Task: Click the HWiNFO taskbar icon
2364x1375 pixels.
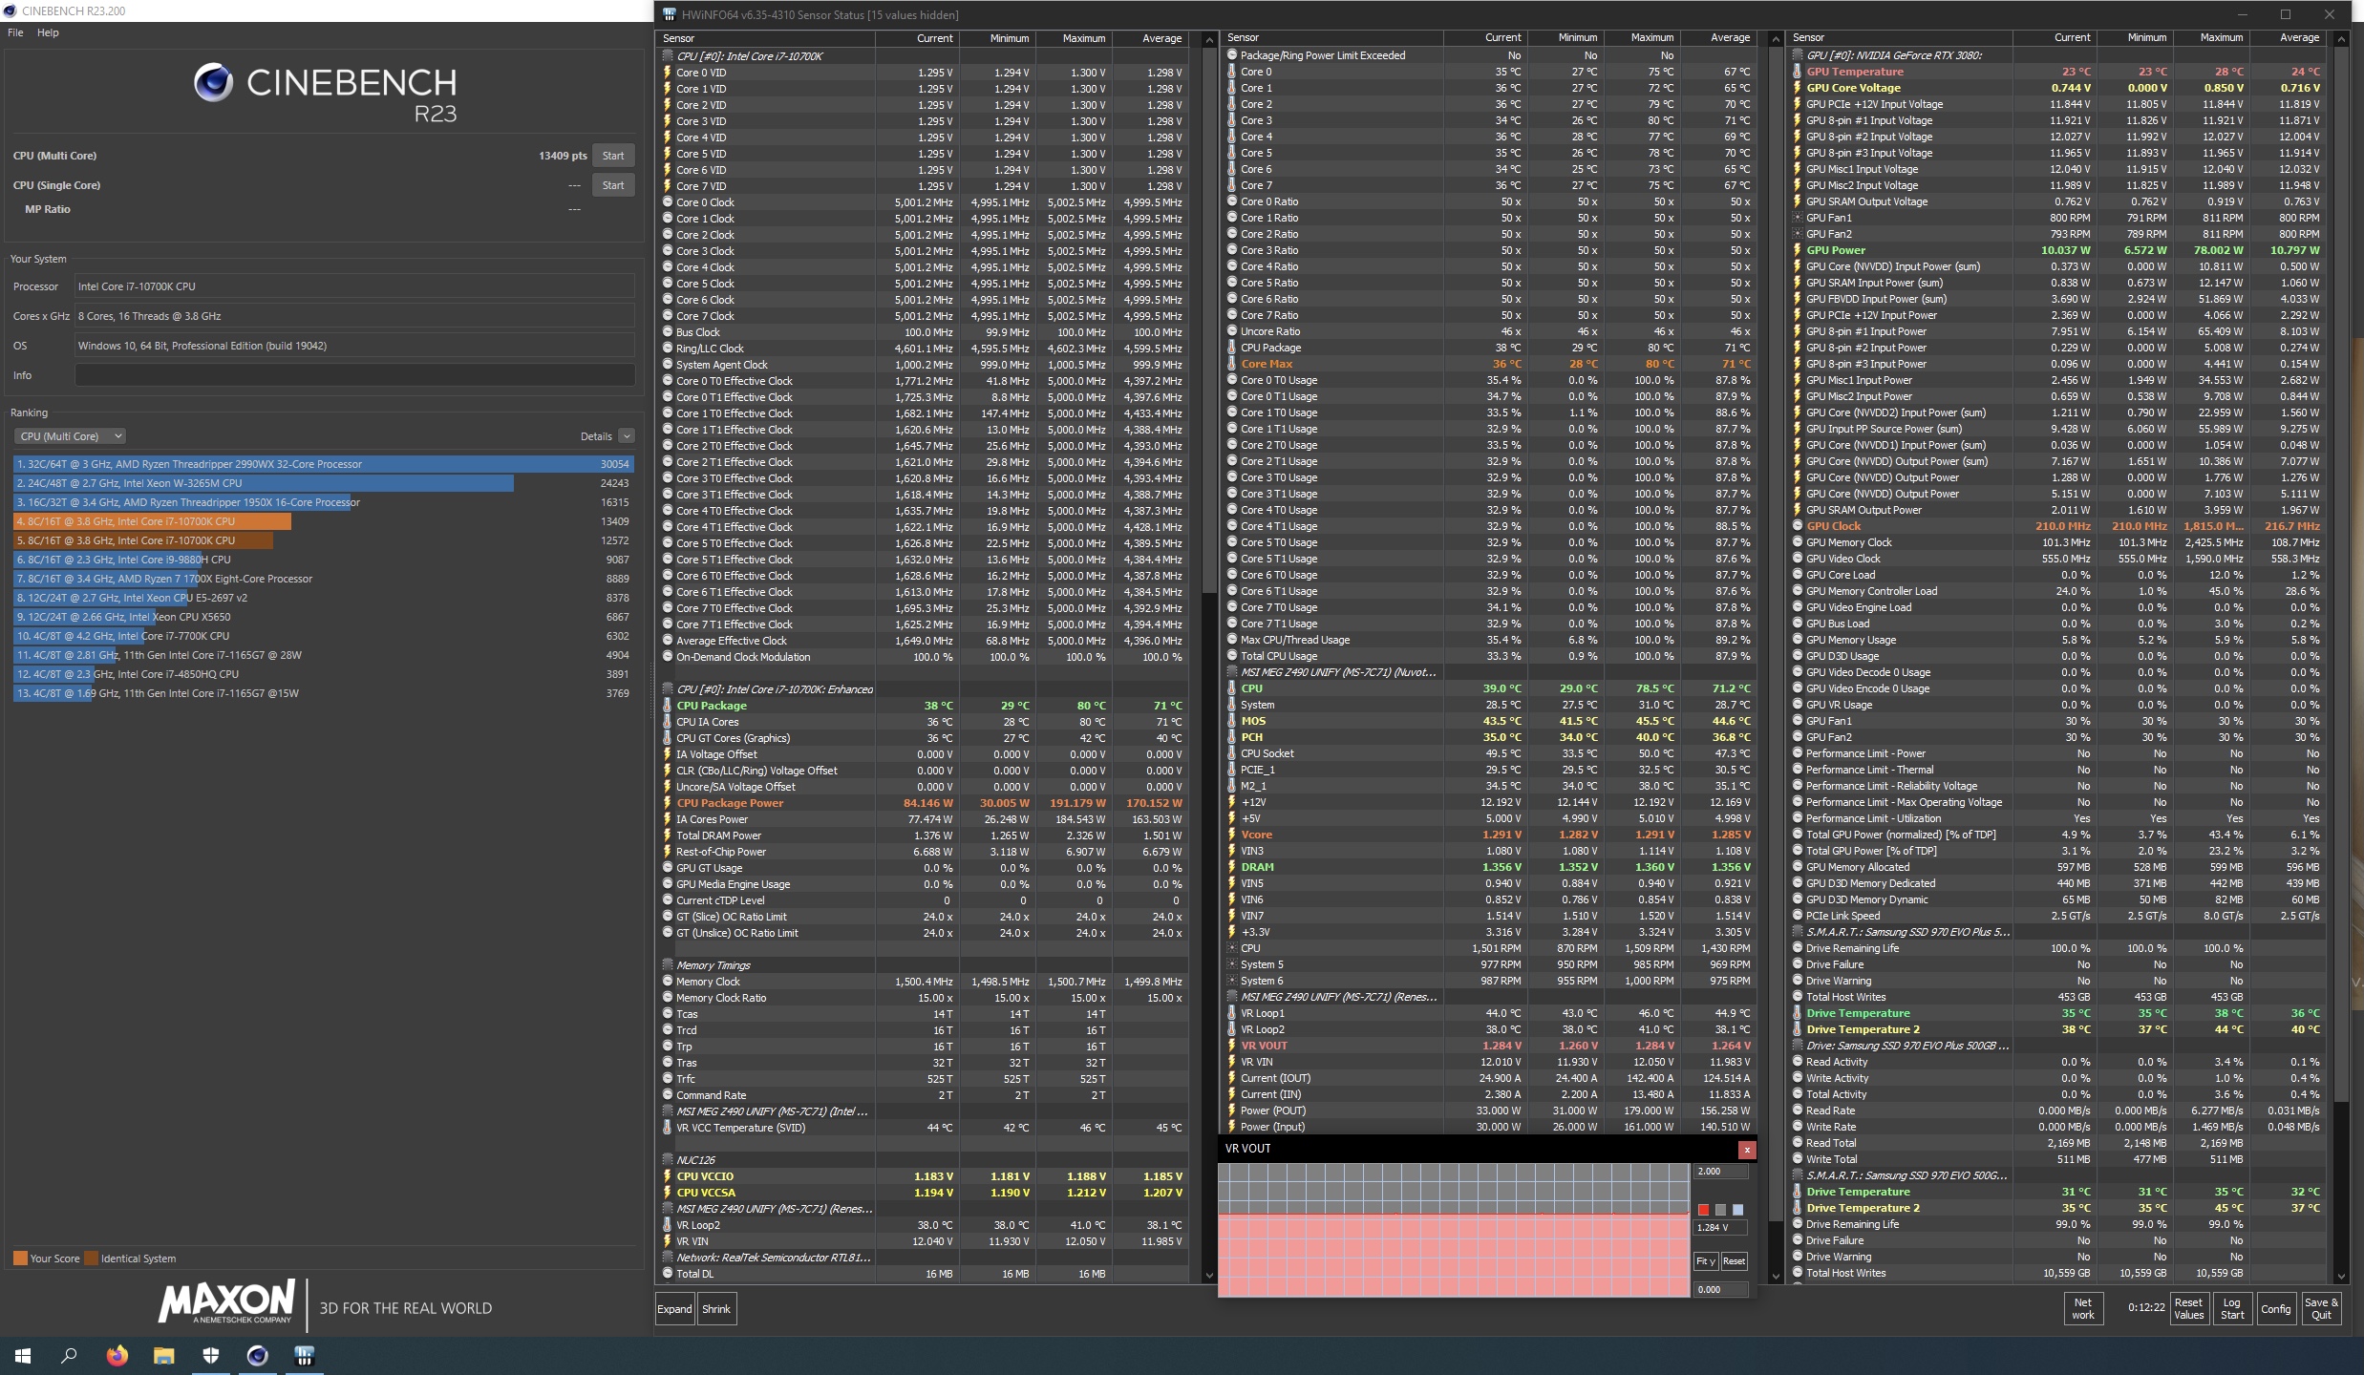Action: click(304, 1355)
